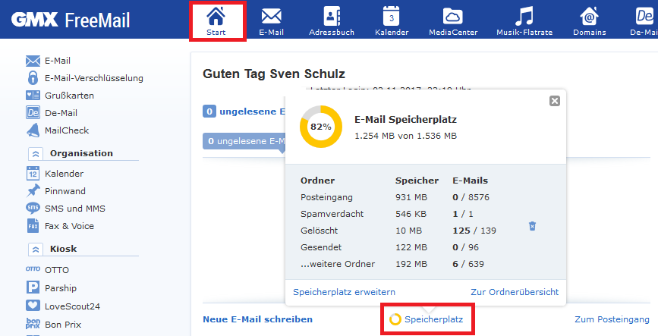
Task: Click the 82% storage usage ring
Action: pos(320,127)
